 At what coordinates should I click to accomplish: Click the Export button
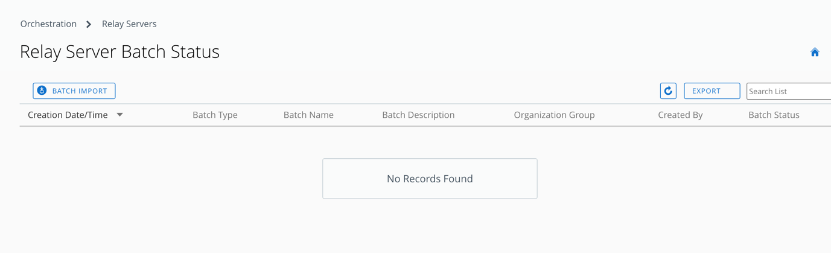(x=706, y=91)
